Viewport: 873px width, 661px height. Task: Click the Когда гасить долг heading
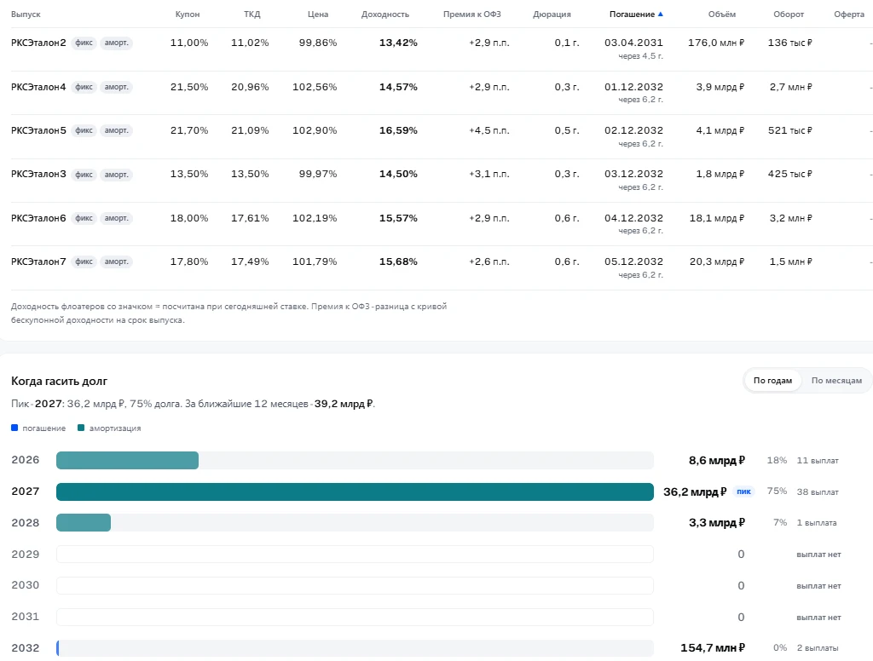(x=59, y=381)
